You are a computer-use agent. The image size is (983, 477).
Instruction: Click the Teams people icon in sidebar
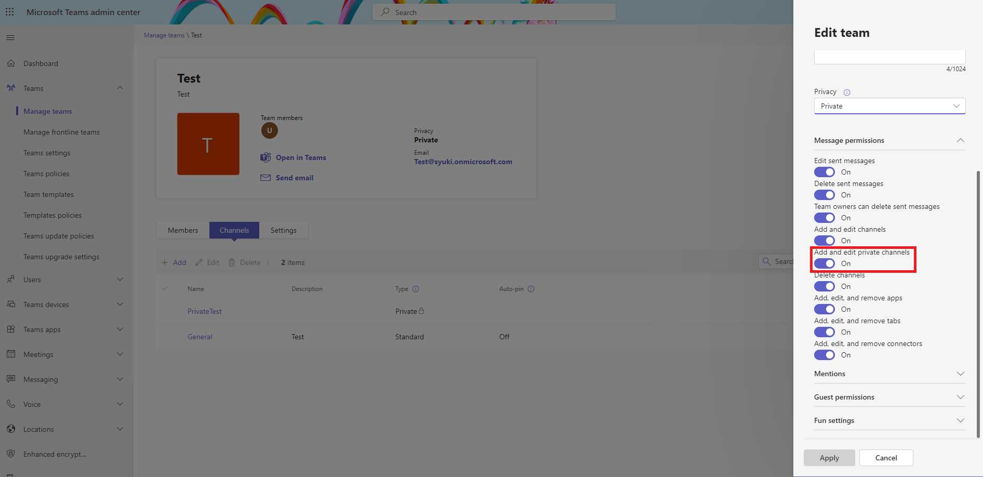[11, 88]
